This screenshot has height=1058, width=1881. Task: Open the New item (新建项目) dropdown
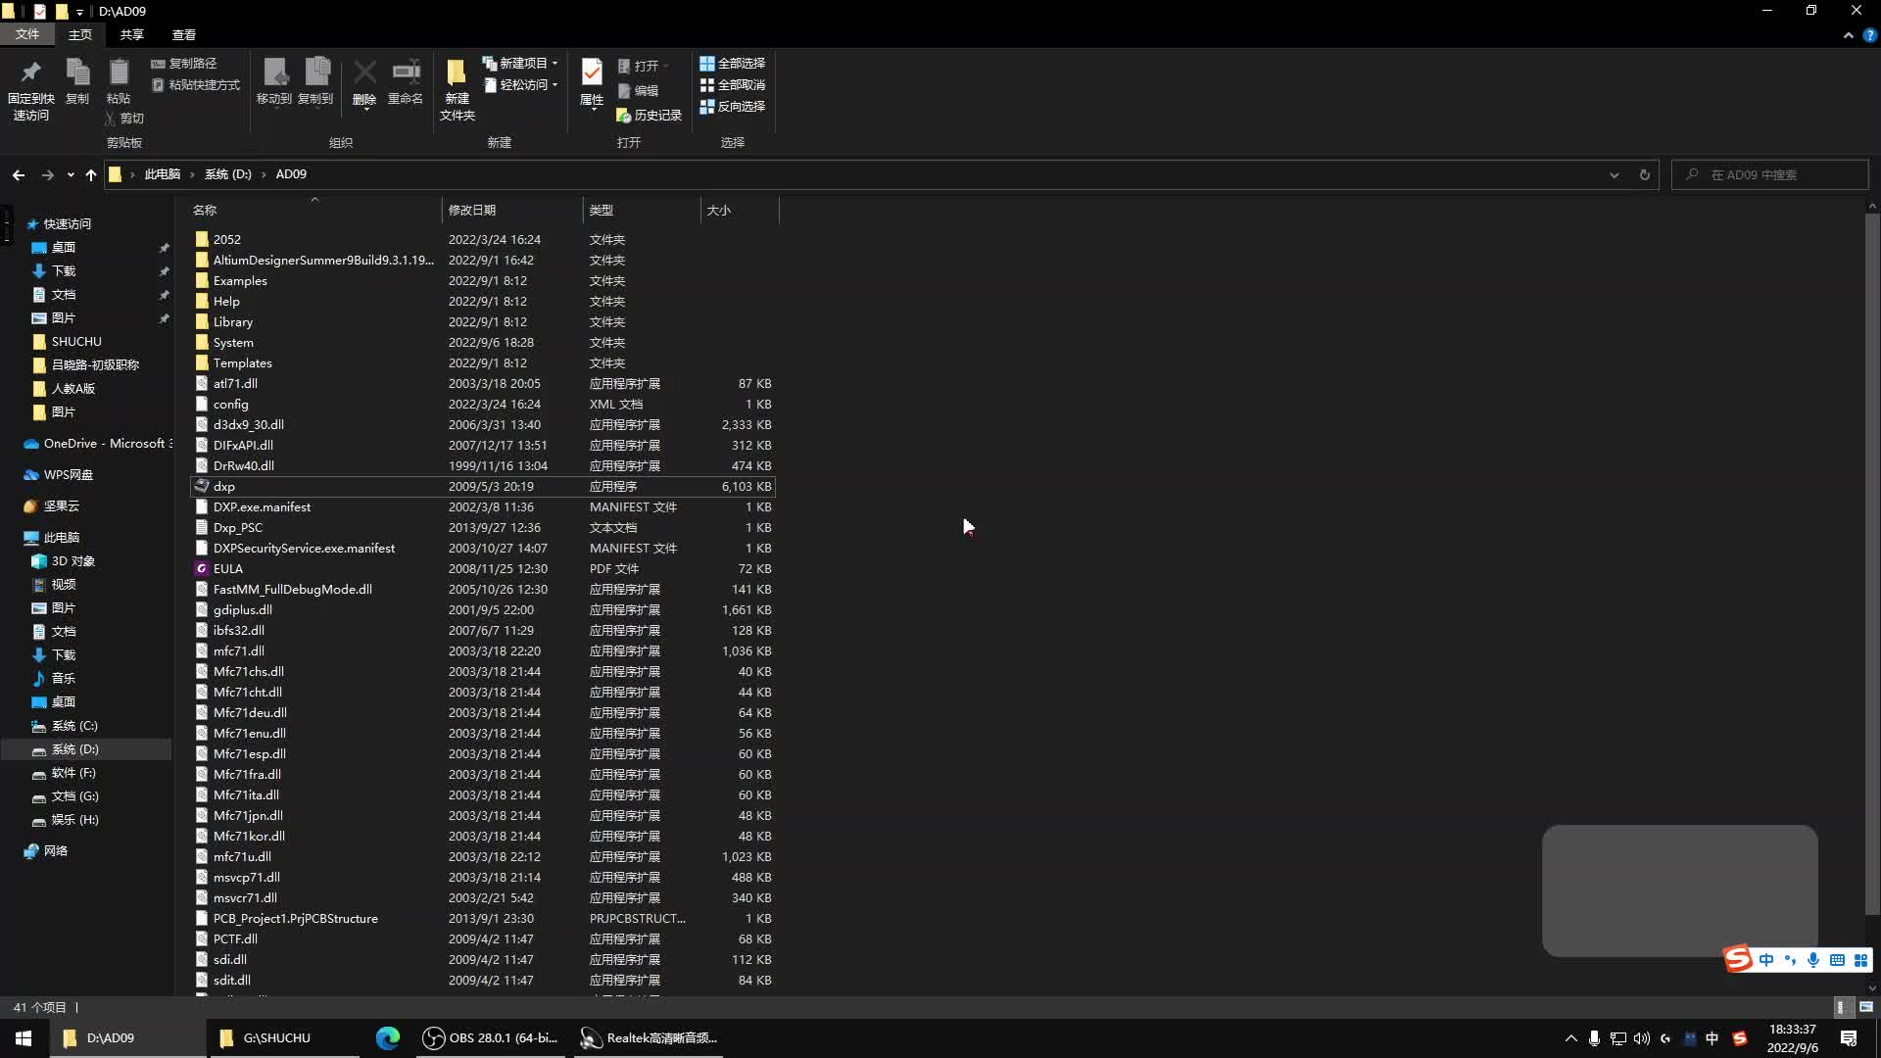(520, 64)
